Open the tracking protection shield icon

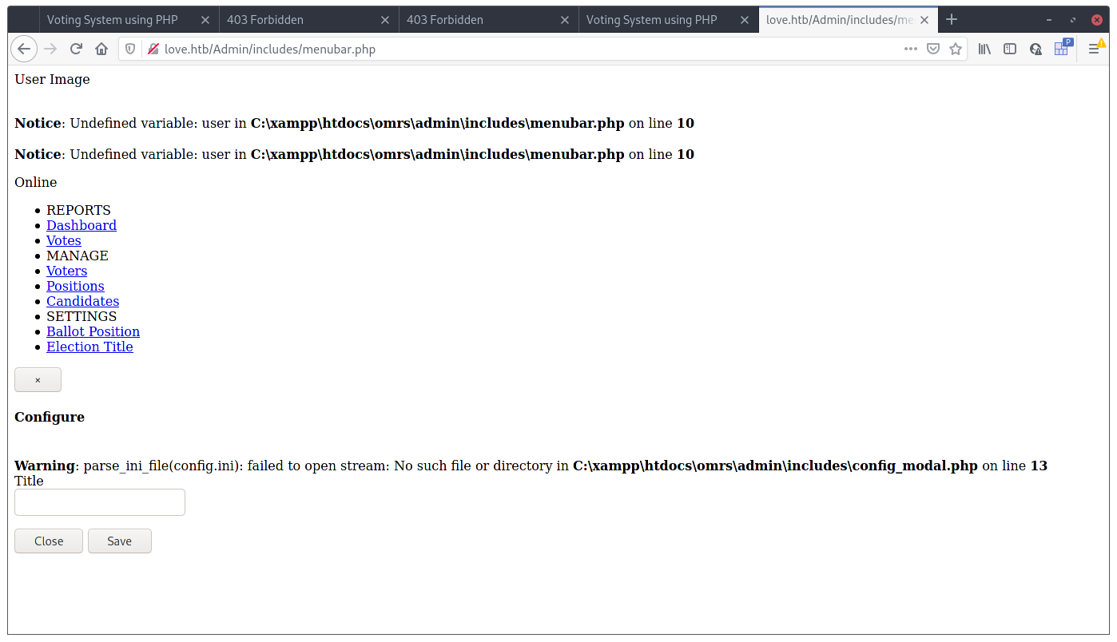click(x=129, y=49)
